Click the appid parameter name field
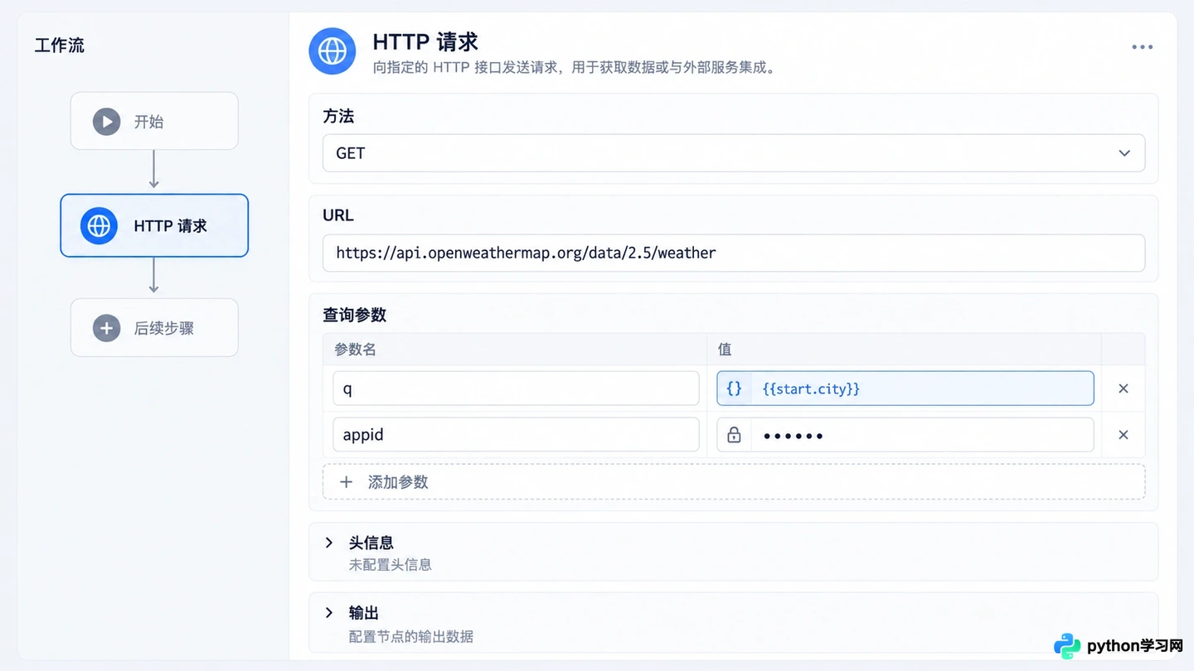Image resolution: width=1194 pixels, height=671 pixels. pyautogui.click(x=516, y=435)
